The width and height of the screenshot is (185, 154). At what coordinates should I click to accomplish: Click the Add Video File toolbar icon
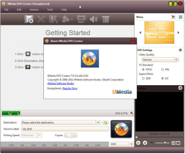click(29, 19)
